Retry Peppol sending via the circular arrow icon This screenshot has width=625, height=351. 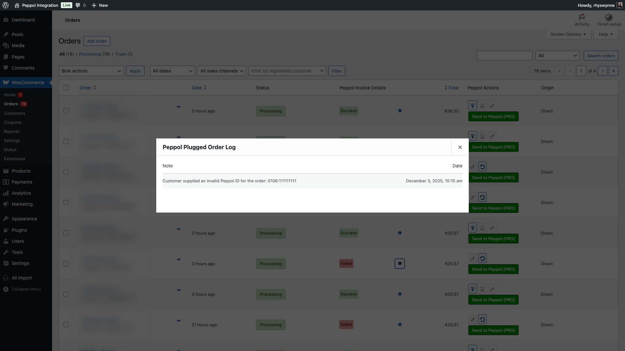(x=482, y=258)
